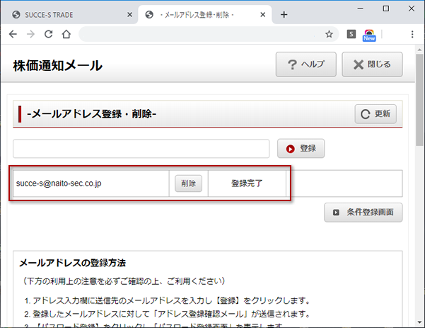The image size is (425, 328).
Task: Click the S extension icon in toolbar
Action: [351, 34]
